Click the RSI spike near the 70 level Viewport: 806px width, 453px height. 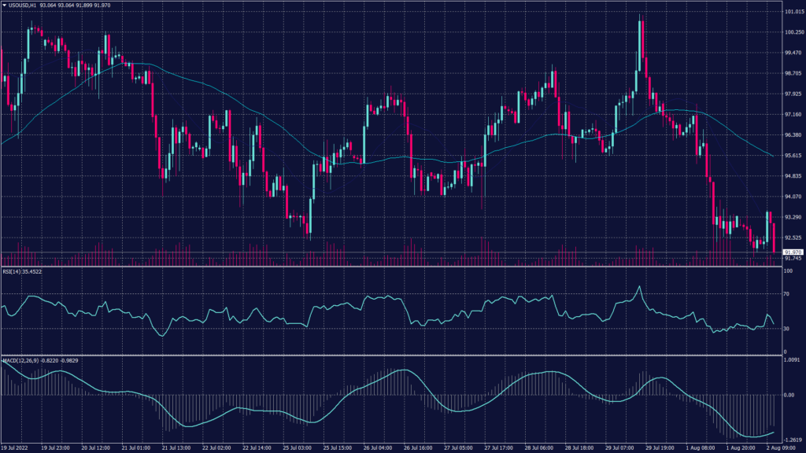point(640,289)
